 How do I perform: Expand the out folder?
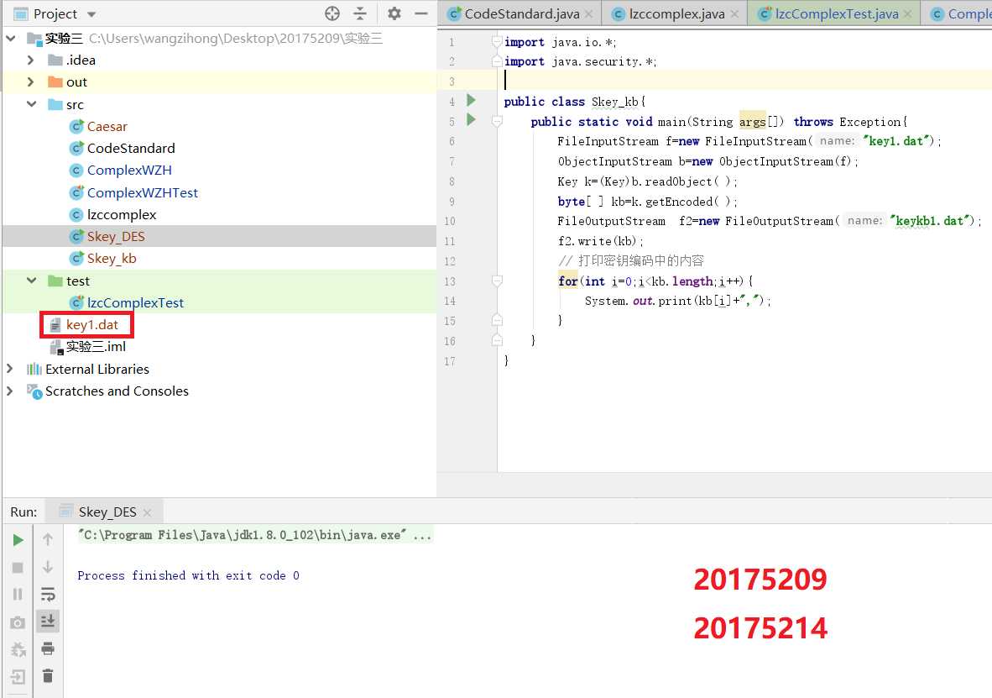30,82
